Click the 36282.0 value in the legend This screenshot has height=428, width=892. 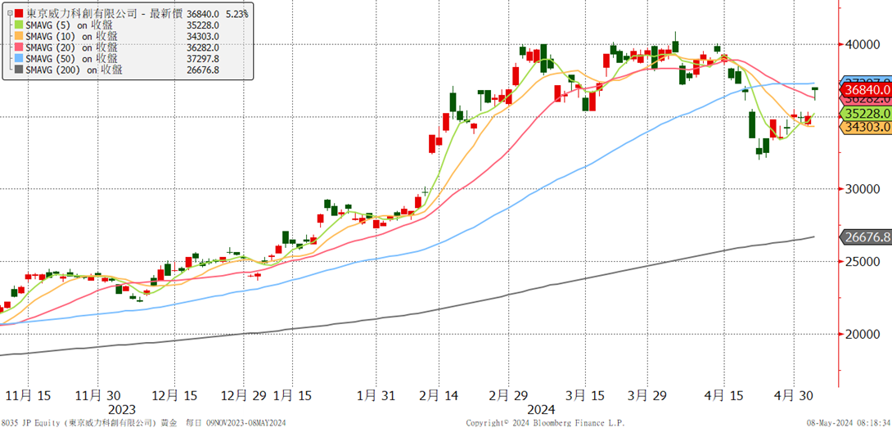(203, 47)
